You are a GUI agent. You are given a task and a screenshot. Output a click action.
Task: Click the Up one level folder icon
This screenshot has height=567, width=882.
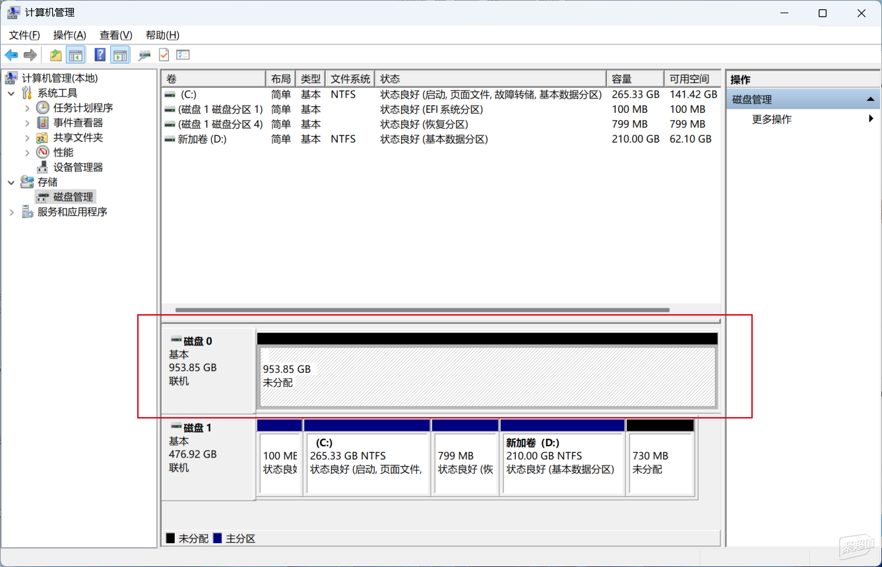(x=56, y=55)
